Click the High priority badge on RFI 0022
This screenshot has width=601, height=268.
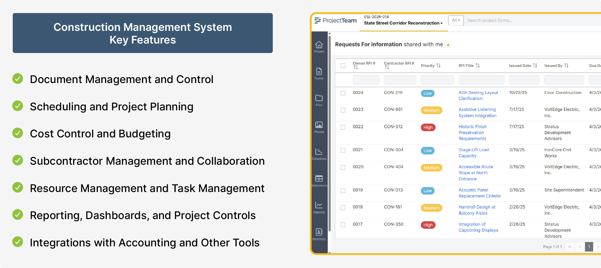(x=428, y=127)
